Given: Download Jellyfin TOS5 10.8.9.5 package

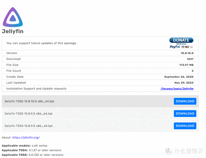Looking at the screenshot, I should pyautogui.click(x=185, y=113).
